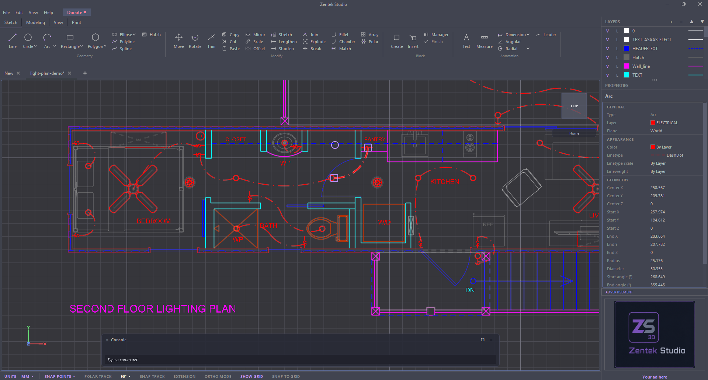Click TEXT layer cyan color swatch

coord(627,75)
